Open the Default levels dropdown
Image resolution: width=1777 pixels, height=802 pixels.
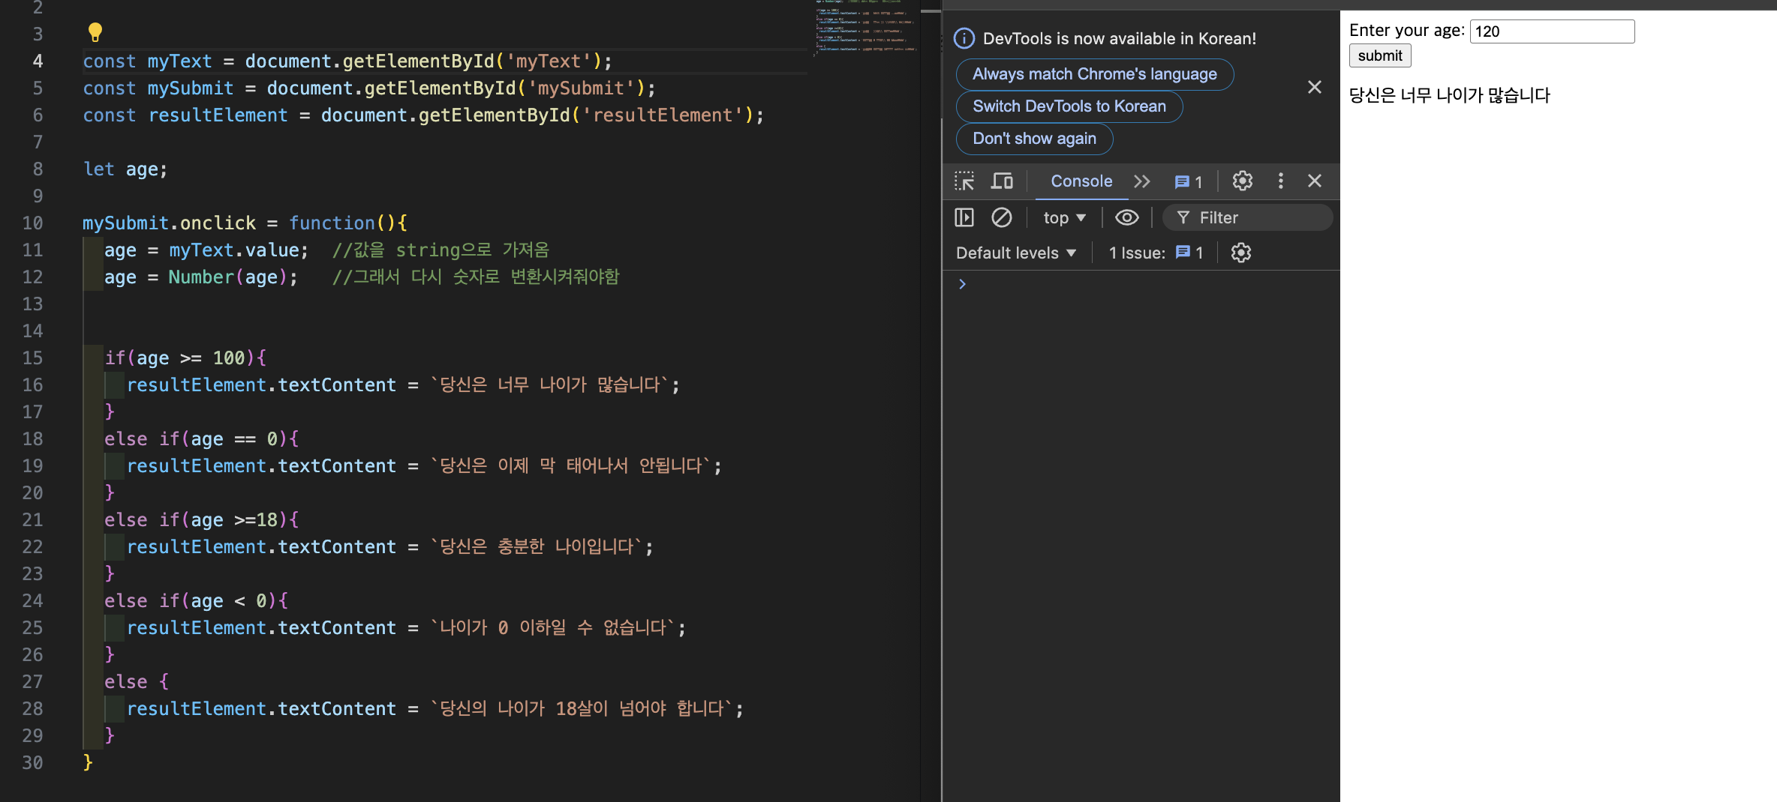[1016, 253]
